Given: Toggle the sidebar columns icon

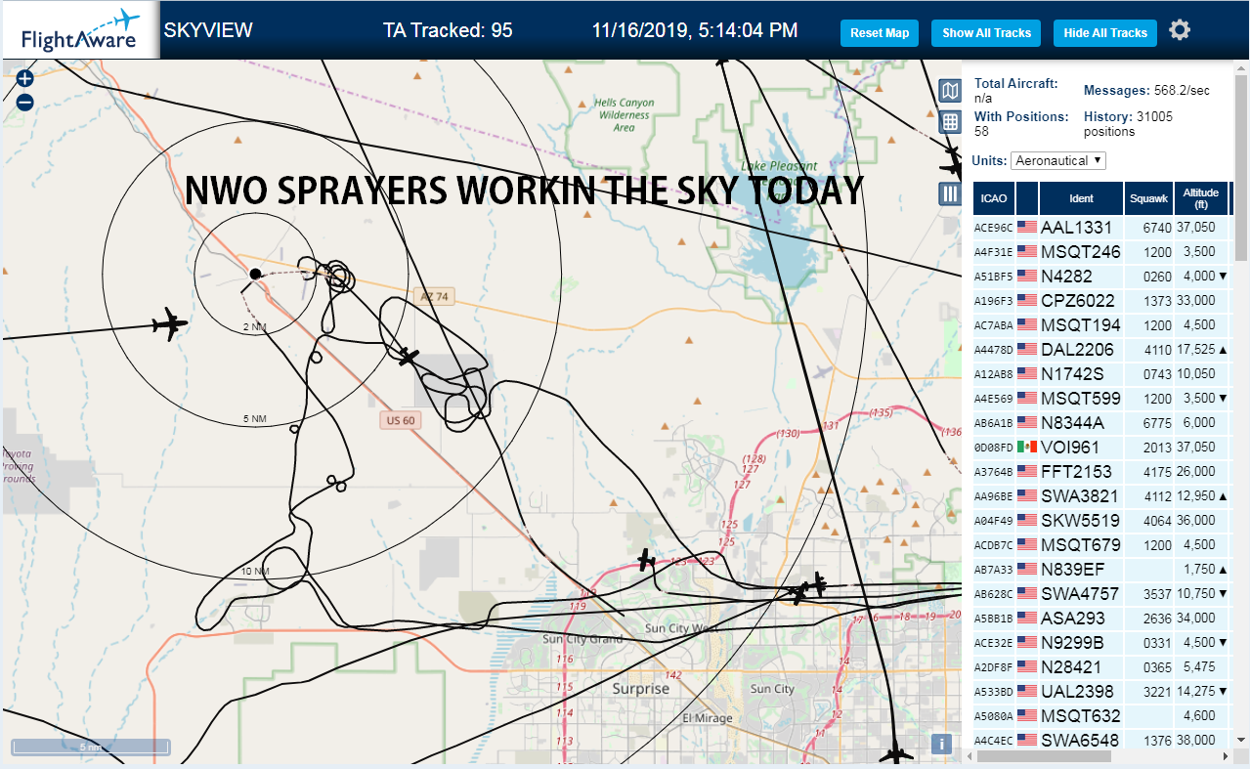Looking at the screenshot, I should [x=949, y=192].
